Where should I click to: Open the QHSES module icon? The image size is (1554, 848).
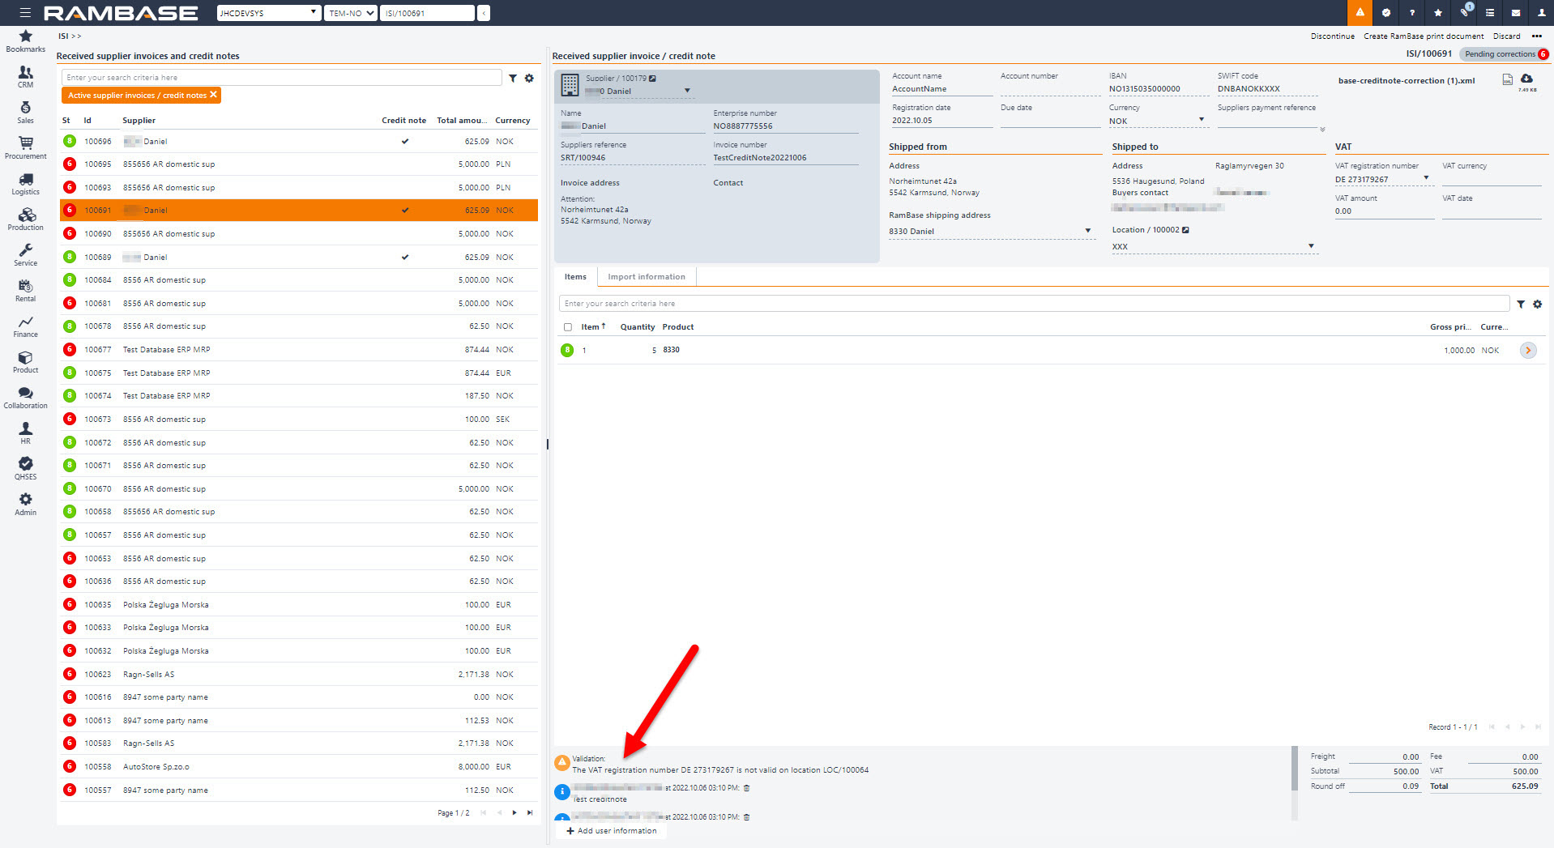pos(25,468)
